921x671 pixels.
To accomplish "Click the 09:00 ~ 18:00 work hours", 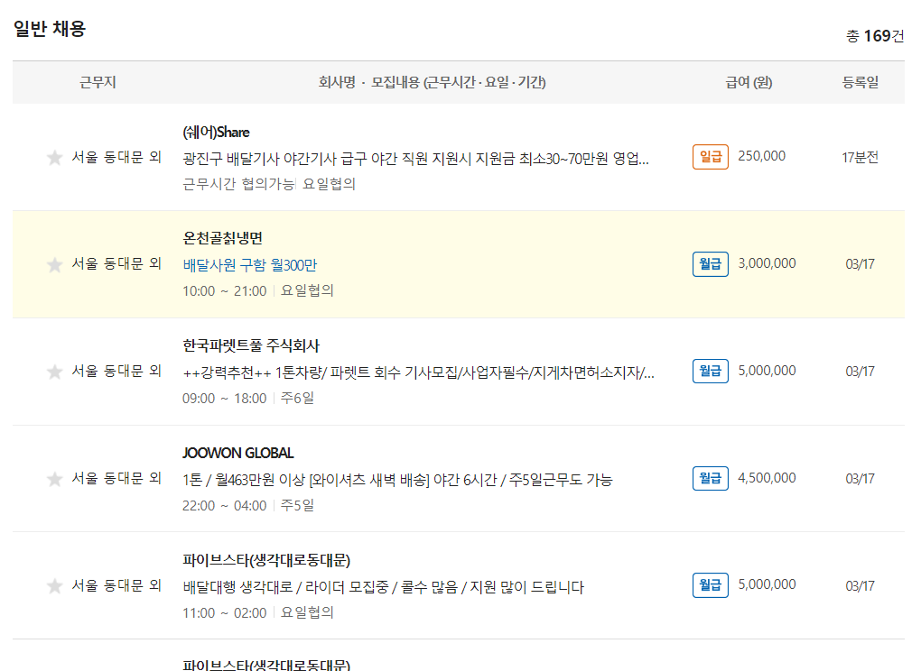I will [224, 399].
